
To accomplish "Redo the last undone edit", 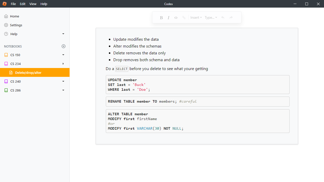I will pyautogui.click(x=231, y=18).
